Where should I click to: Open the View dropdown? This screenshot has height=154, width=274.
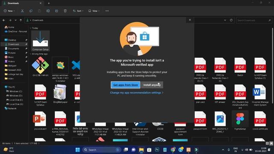[94, 11]
